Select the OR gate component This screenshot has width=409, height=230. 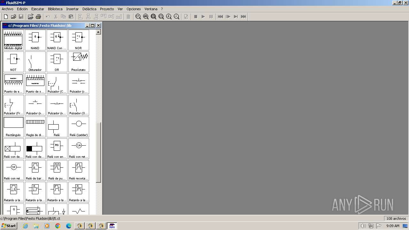[57, 62]
